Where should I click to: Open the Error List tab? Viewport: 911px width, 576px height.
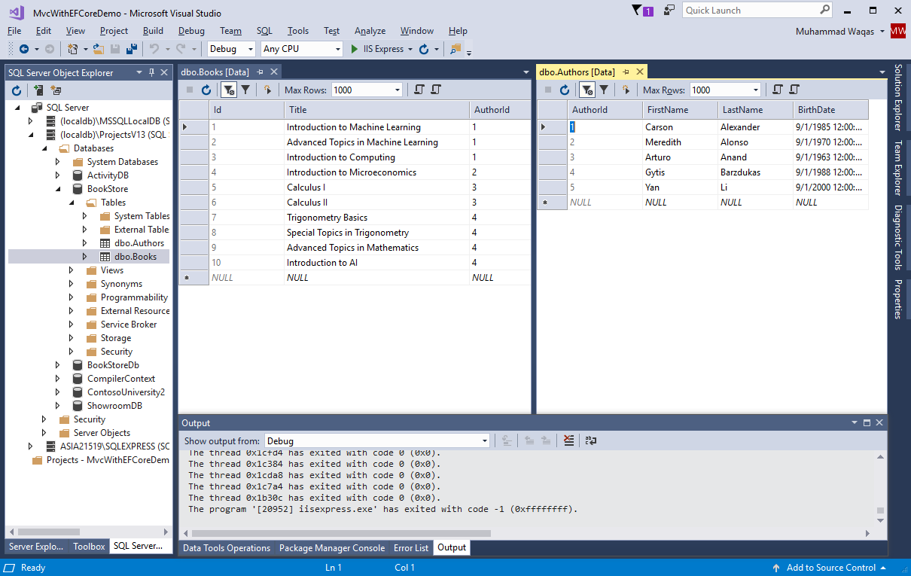pyautogui.click(x=411, y=548)
